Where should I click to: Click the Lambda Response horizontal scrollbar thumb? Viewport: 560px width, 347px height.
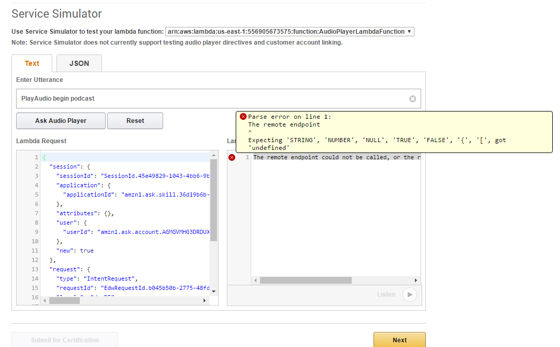point(306,280)
